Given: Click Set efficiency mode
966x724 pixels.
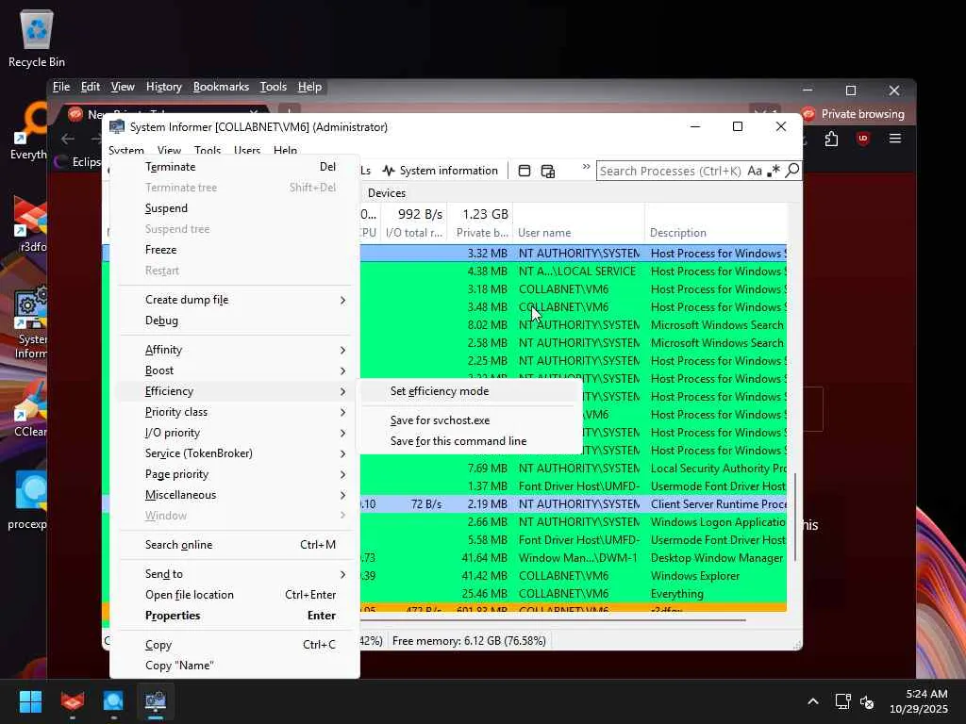Looking at the screenshot, I should click(470, 391).
